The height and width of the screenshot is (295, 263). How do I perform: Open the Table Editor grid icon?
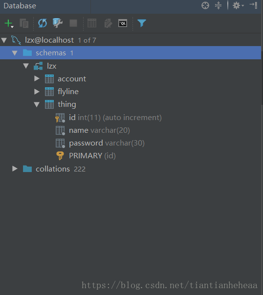(x=92, y=24)
